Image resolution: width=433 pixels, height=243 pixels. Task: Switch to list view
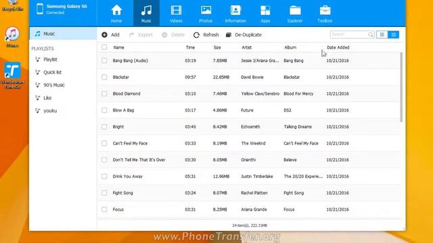click(x=394, y=34)
